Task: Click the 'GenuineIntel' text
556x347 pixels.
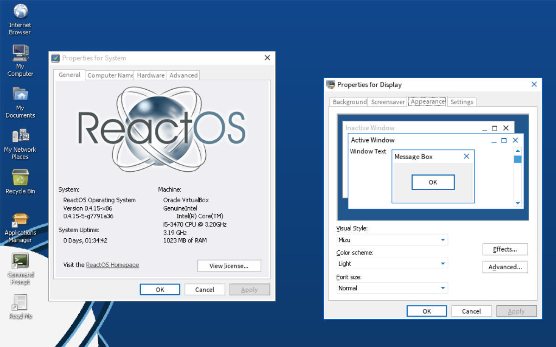Action: [x=180, y=208]
